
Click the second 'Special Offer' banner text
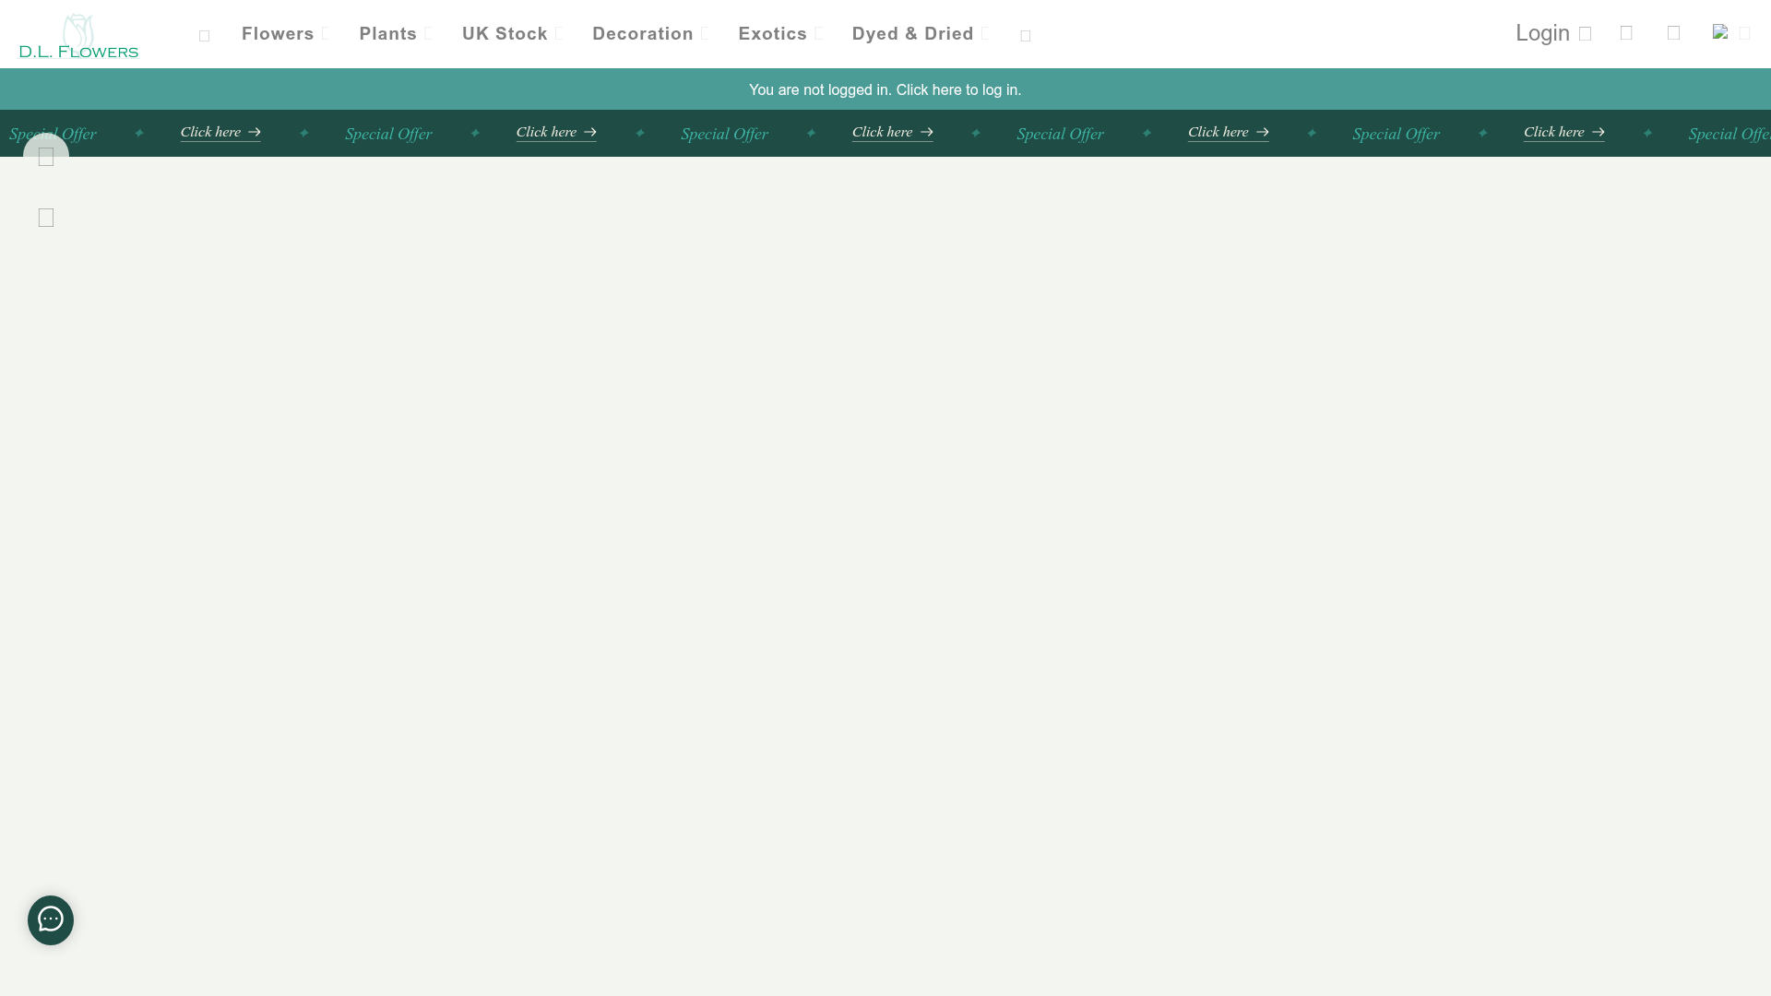(x=388, y=134)
